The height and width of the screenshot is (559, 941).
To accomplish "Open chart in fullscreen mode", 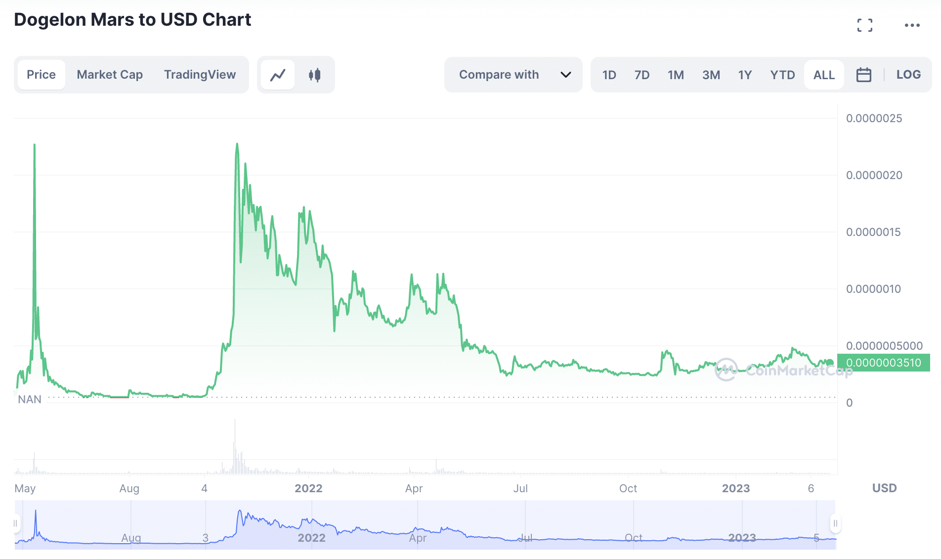I will (865, 25).
